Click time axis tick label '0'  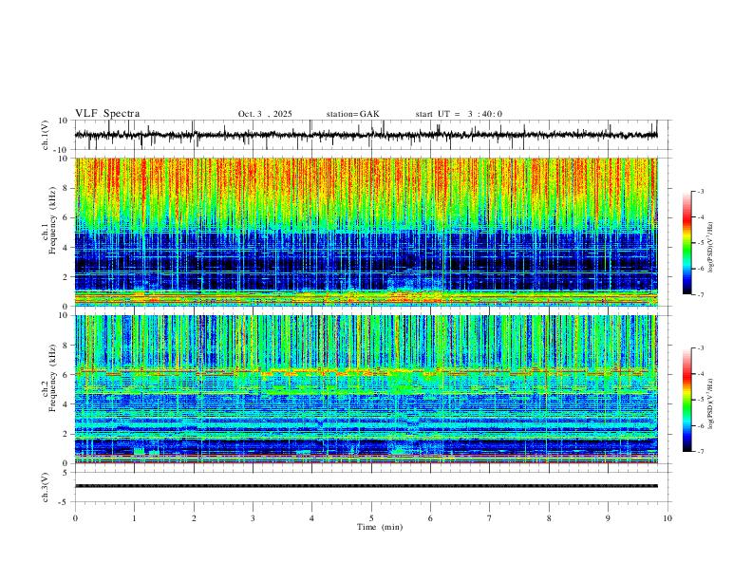[75, 518]
